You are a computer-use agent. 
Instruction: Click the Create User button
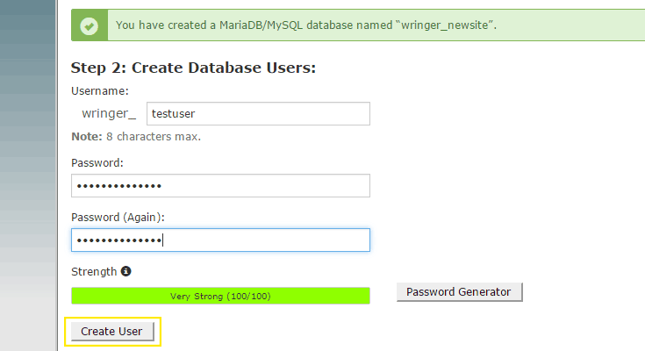112,331
